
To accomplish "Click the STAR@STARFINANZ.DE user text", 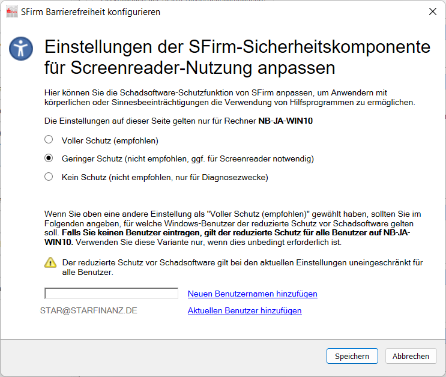I will pyautogui.click(x=88, y=310).
